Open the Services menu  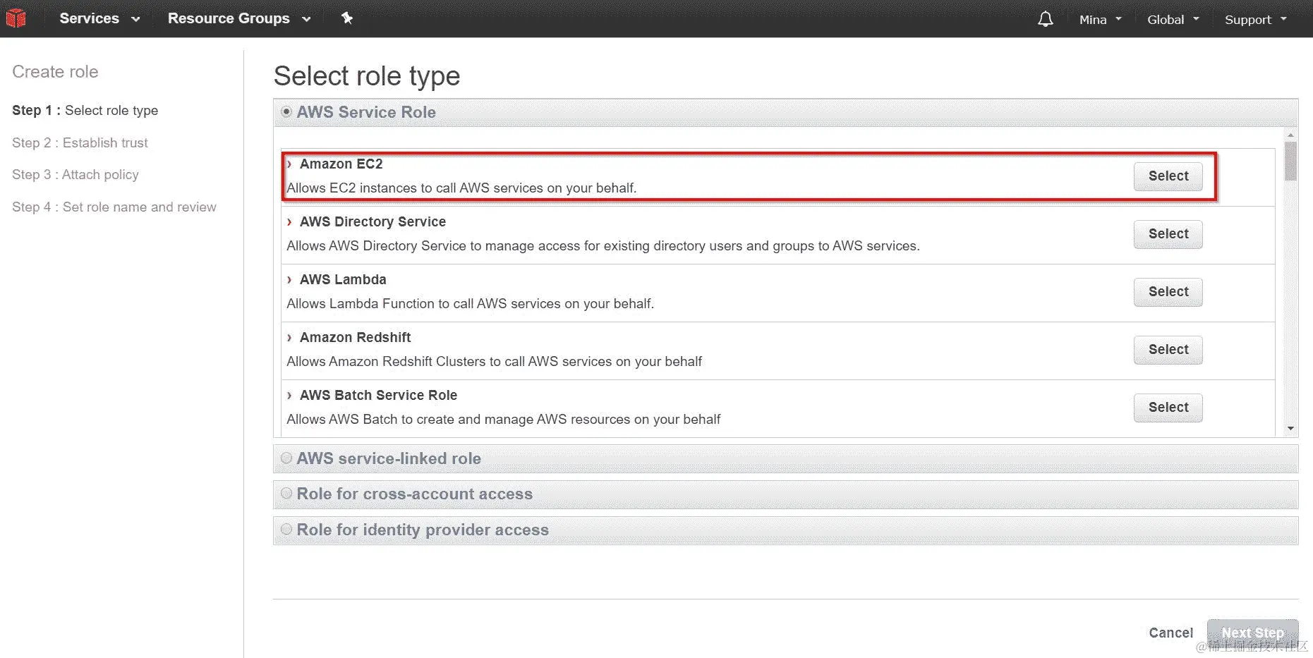click(x=99, y=18)
